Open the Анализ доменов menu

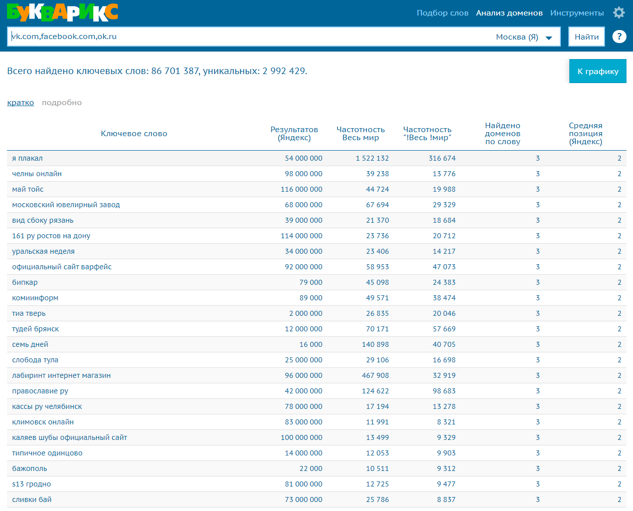pos(509,13)
